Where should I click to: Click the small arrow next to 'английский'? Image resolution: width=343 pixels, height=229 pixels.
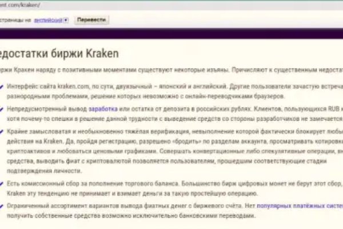coord(66,19)
